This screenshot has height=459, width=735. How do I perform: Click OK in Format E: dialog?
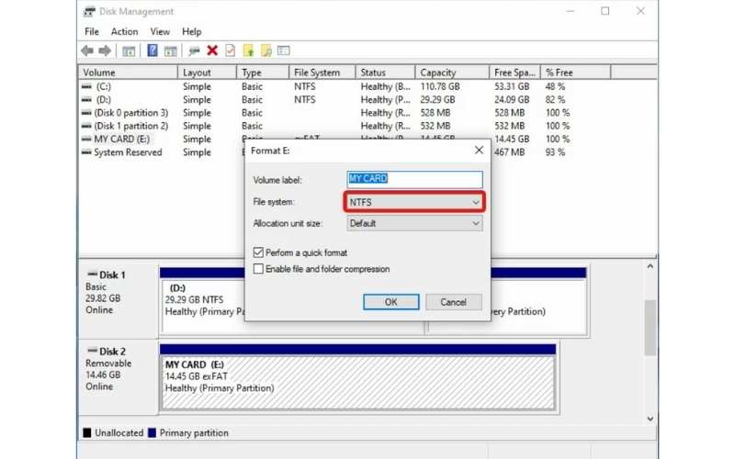391,302
